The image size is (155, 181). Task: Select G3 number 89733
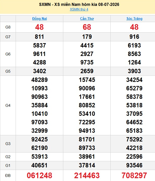(x=87, y=148)
